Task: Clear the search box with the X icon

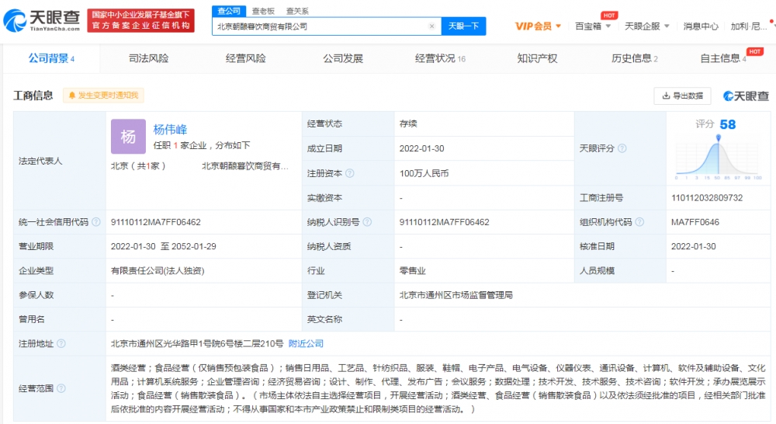Action: 431,26
